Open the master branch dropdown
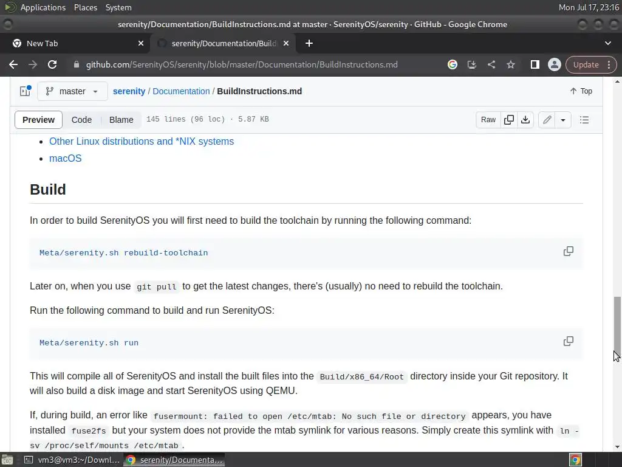 tap(72, 91)
